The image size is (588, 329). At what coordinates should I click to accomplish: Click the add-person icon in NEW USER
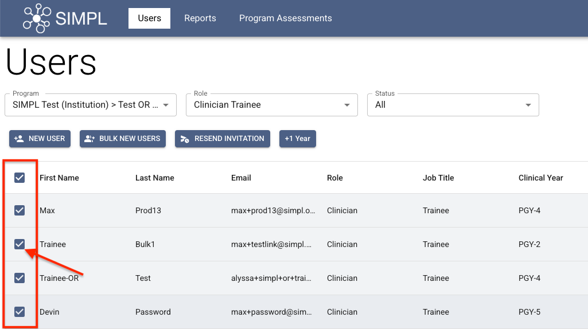[x=19, y=139]
